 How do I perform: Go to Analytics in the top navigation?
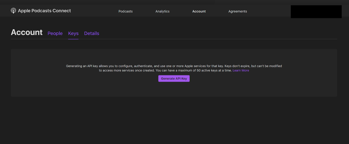pyautogui.click(x=162, y=11)
